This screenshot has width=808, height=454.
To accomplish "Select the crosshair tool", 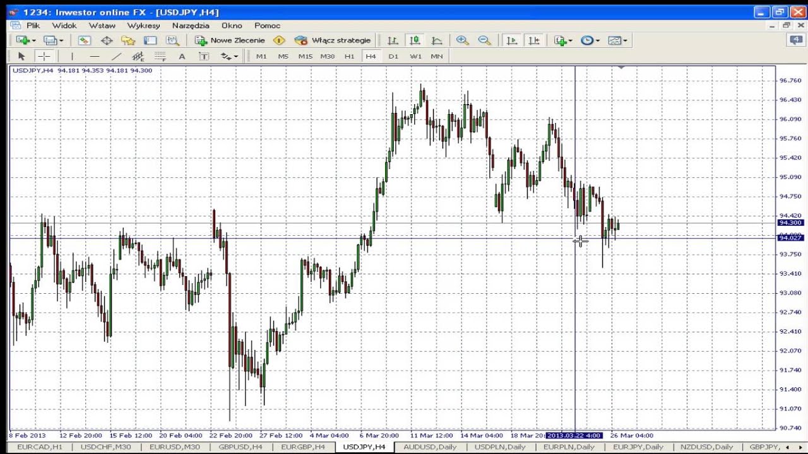I will (44, 56).
